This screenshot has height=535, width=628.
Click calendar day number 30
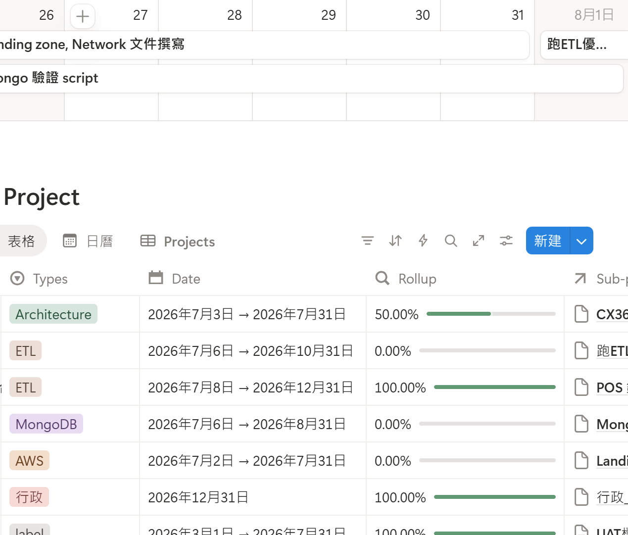(422, 15)
